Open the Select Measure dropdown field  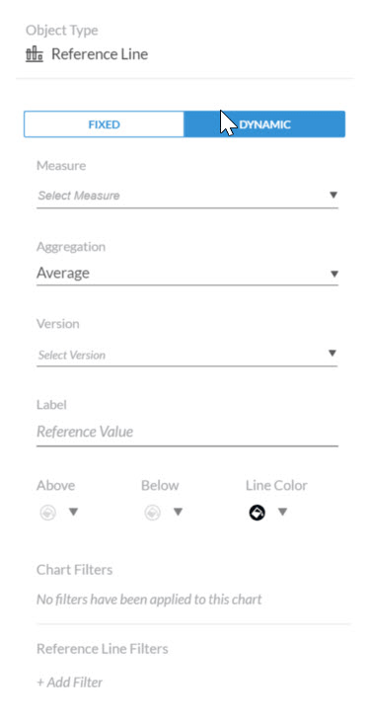pos(187,196)
